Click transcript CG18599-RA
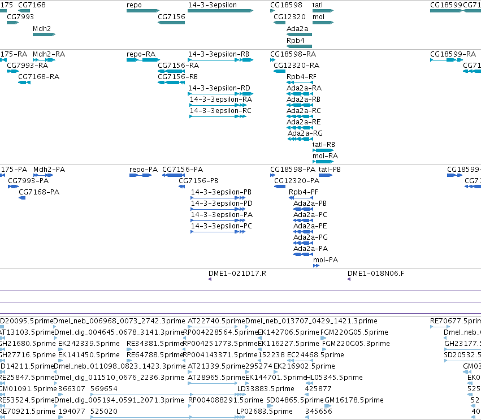The image size is (481, 420). click(x=447, y=60)
